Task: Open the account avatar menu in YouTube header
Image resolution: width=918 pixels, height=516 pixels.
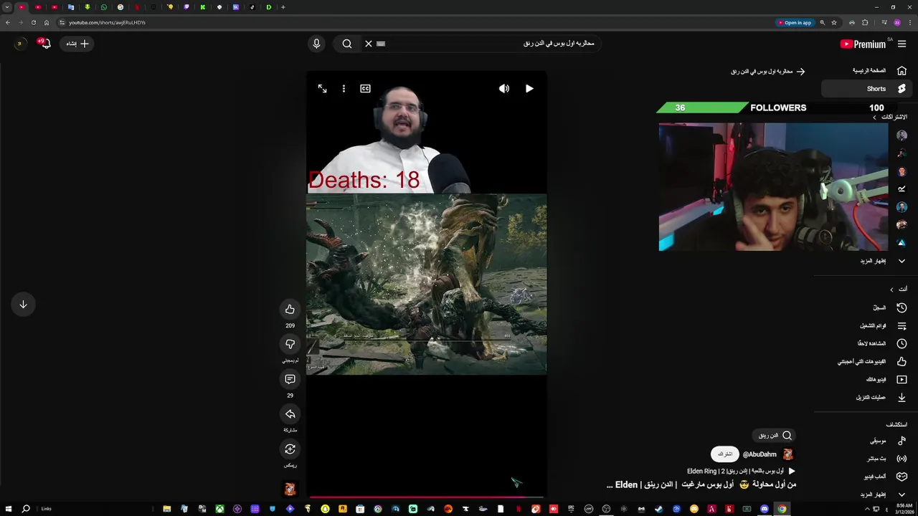Action: (19, 44)
